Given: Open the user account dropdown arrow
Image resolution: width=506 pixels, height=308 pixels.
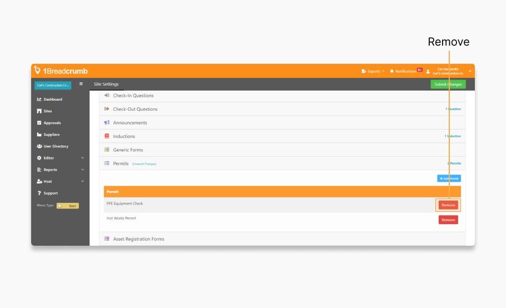Looking at the screenshot, I should point(470,71).
